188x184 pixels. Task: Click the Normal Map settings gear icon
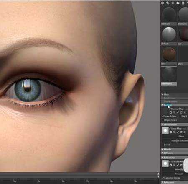pos(171,112)
